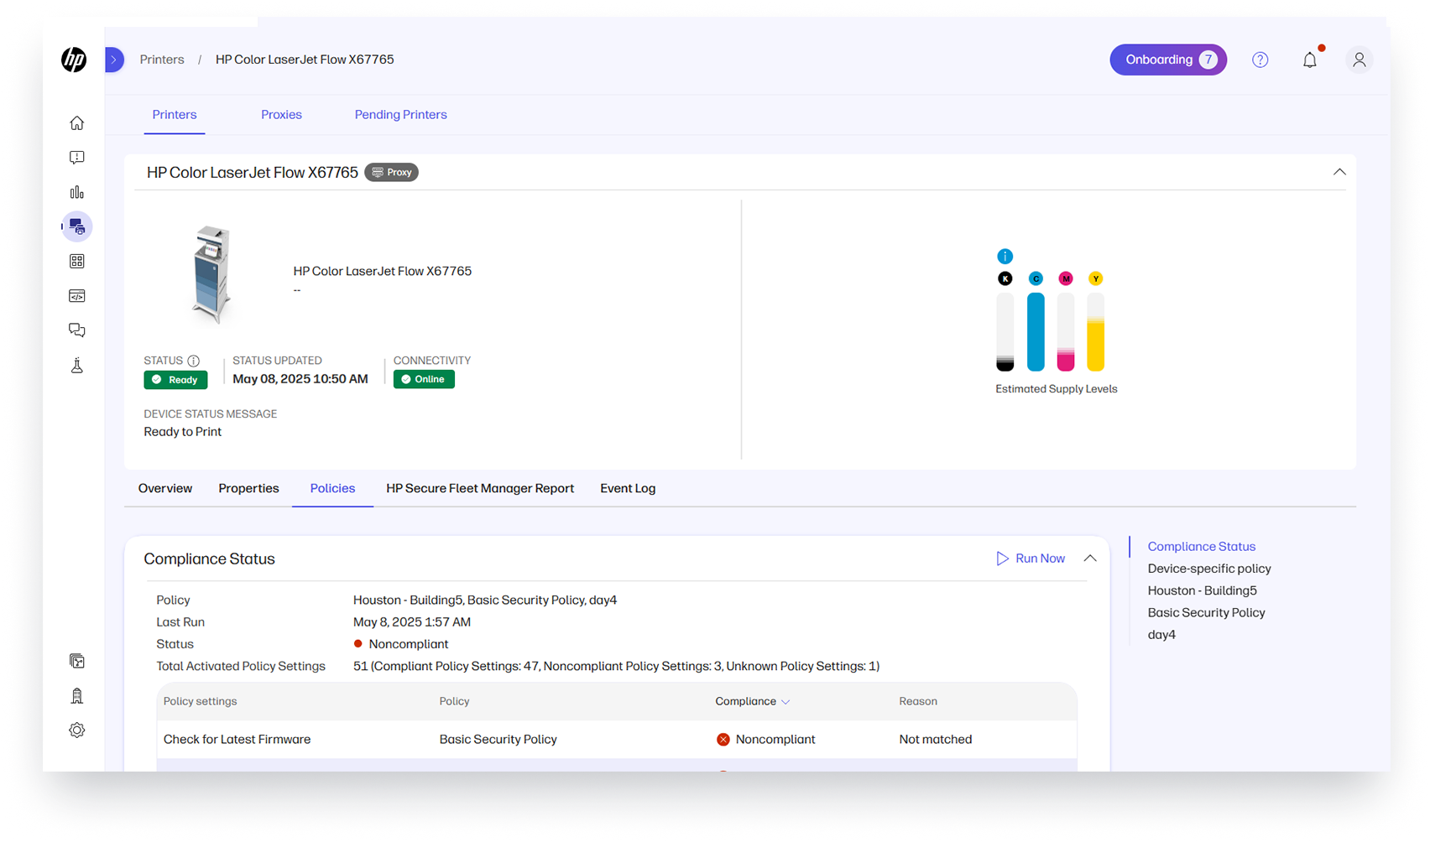This screenshot has width=1430, height=842.
Task: Open the bar chart reports icon
Action: pyautogui.click(x=77, y=192)
